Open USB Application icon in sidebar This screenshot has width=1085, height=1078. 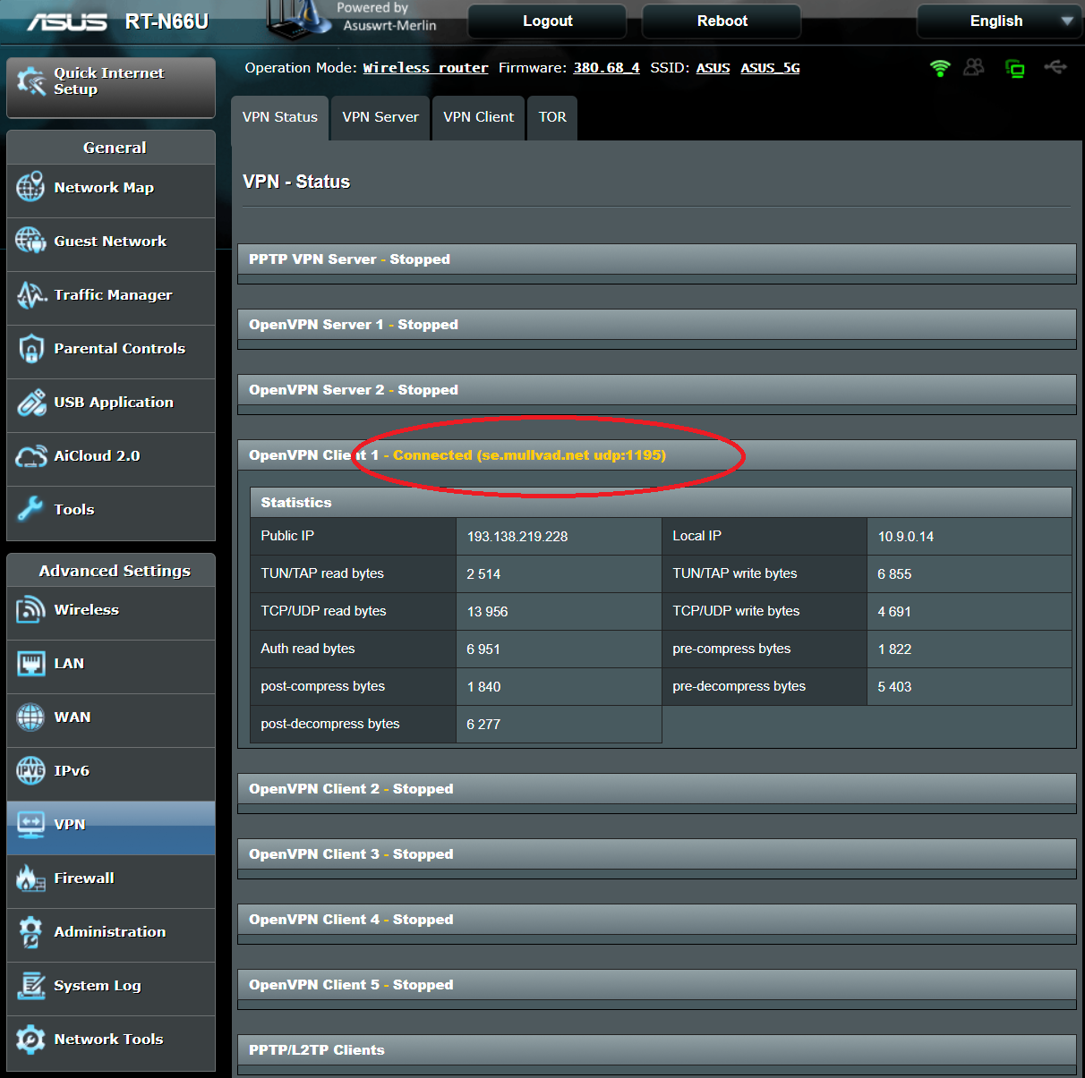pyautogui.click(x=30, y=402)
